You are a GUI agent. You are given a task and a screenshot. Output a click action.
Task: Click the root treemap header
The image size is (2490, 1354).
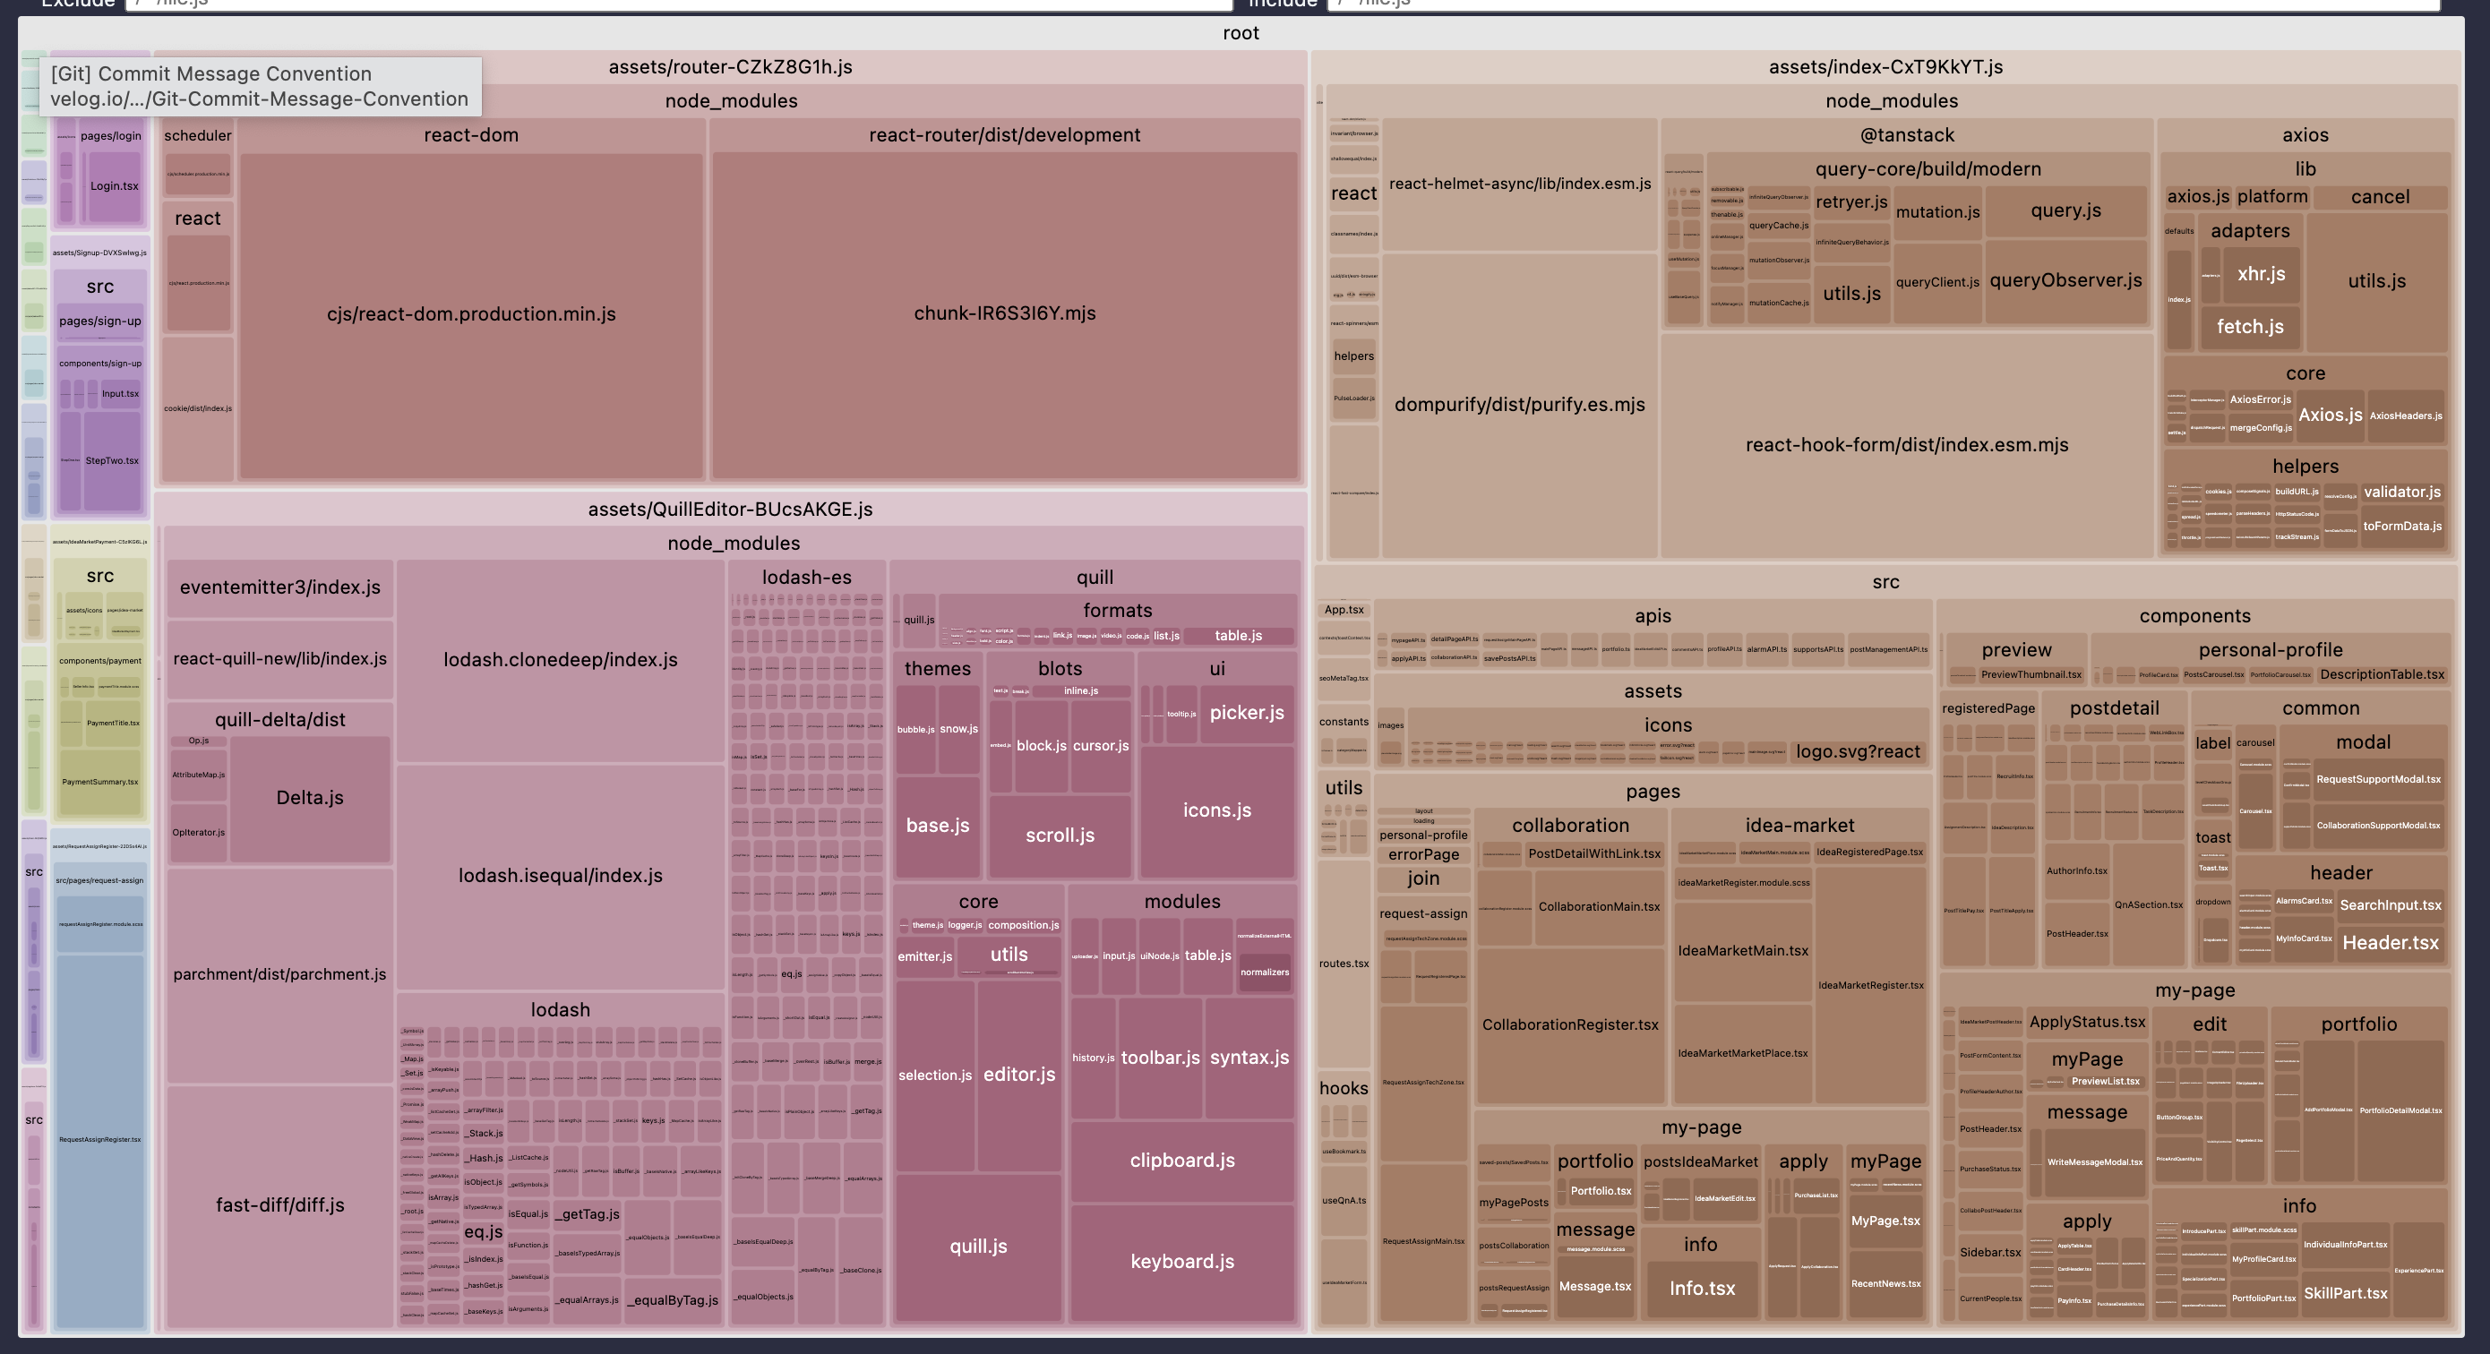[1241, 34]
